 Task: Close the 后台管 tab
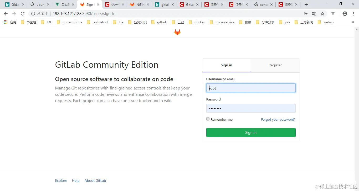click(73, 4)
